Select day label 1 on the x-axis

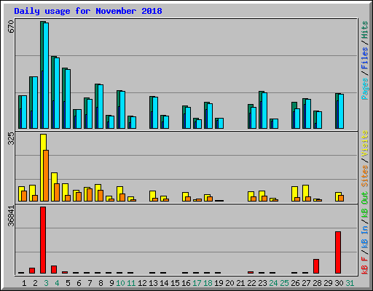click(x=24, y=283)
